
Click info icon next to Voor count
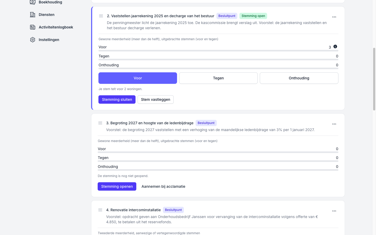tap(335, 46)
